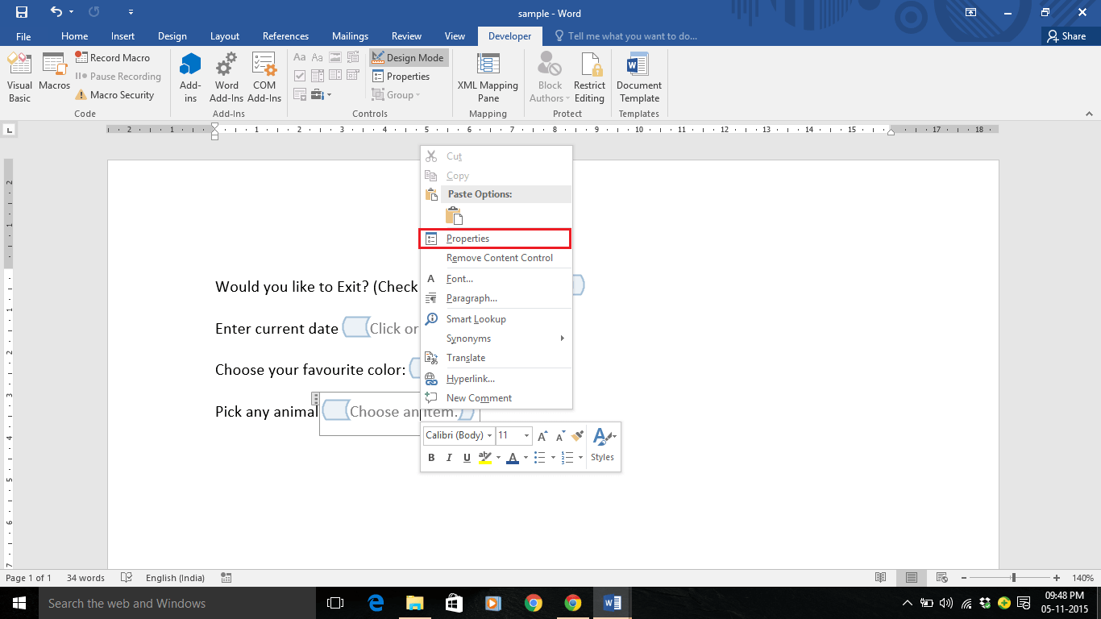Open the File tab

pyautogui.click(x=23, y=36)
